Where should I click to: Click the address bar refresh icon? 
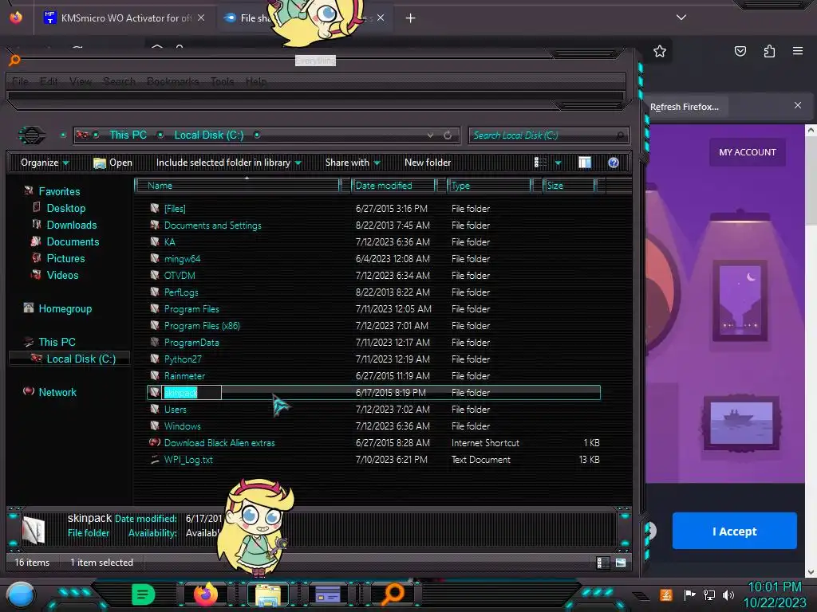[x=448, y=135]
